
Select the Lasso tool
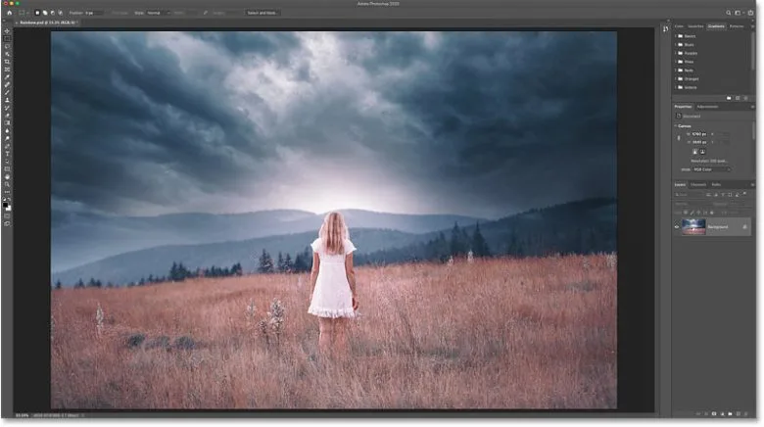7,46
